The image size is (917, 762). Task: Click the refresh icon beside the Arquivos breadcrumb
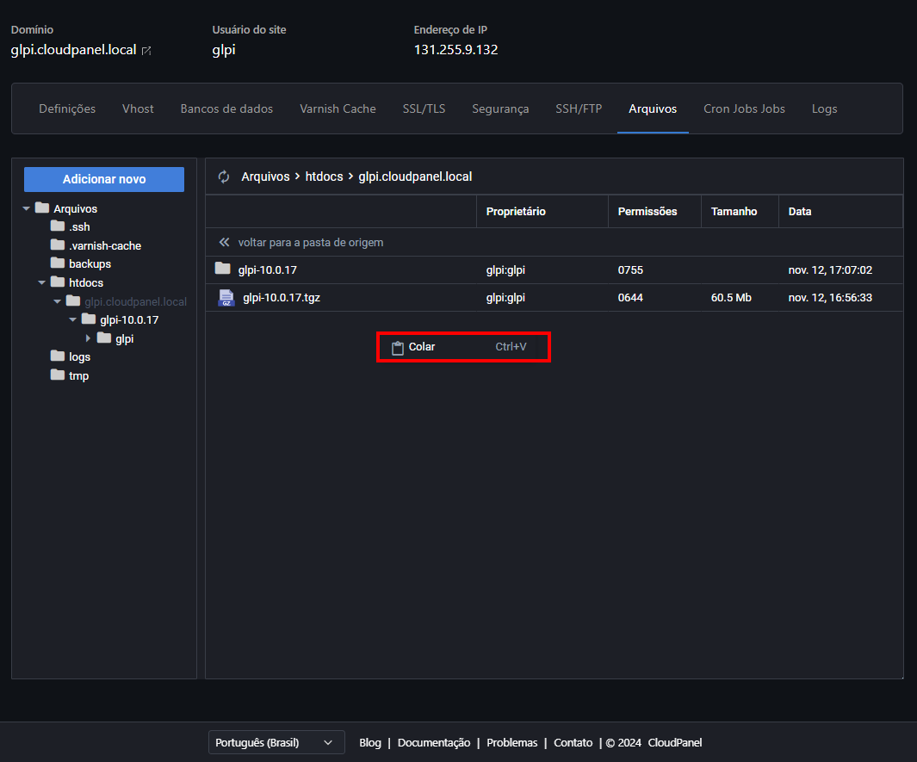224,177
